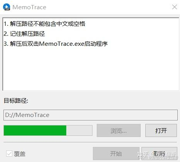This screenshot has width=180, height=162.
Task: Click the 覆盖 checkbox label text
Action: pos(20,154)
